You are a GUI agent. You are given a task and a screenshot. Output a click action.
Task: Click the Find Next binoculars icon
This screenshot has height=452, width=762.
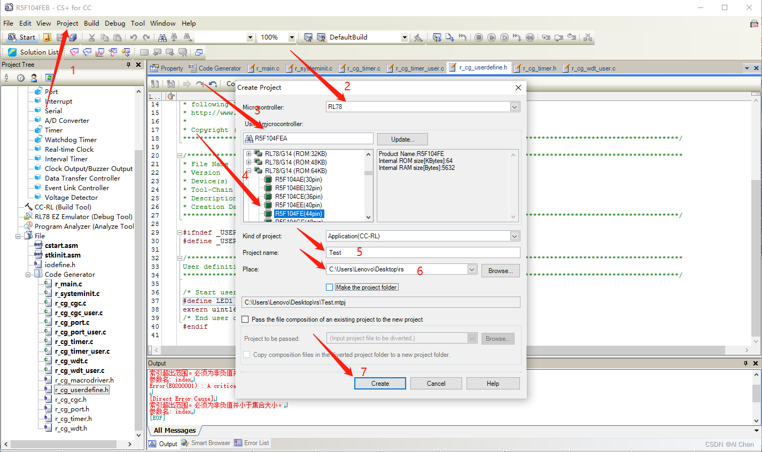click(x=188, y=37)
